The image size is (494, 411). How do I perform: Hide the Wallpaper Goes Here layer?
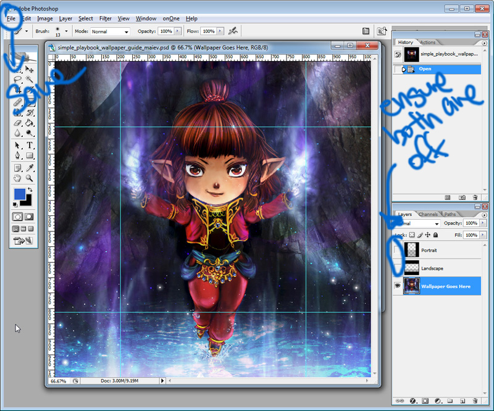pos(398,286)
